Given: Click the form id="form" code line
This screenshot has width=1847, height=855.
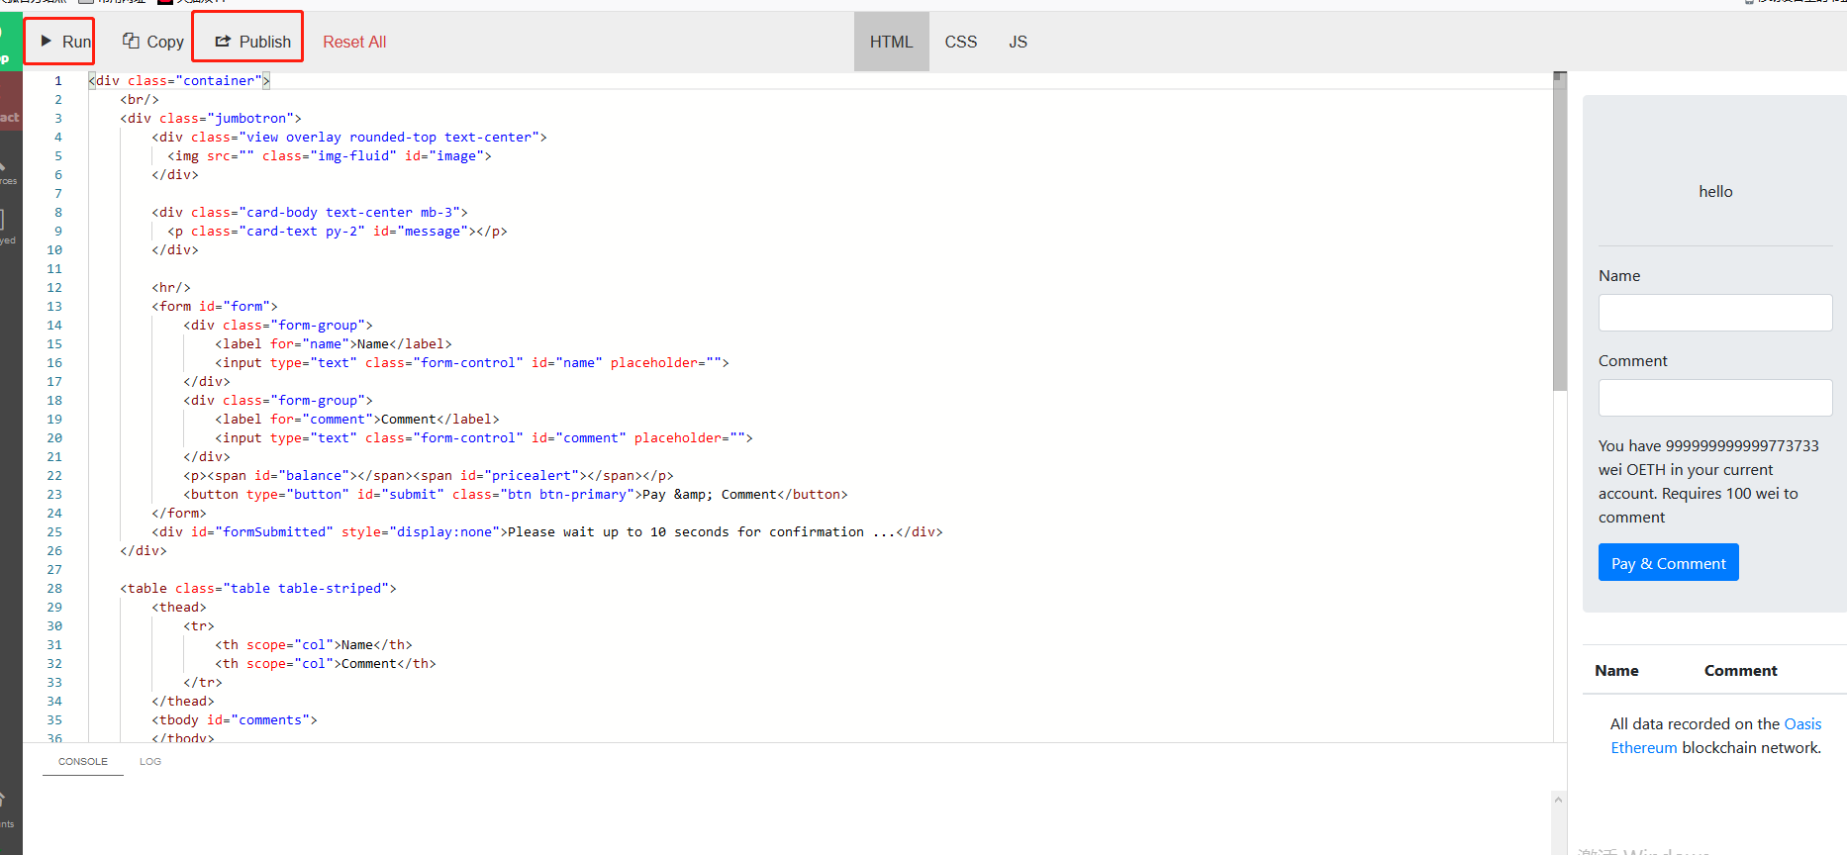Looking at the screenshot, I should [x=215, y=307].
